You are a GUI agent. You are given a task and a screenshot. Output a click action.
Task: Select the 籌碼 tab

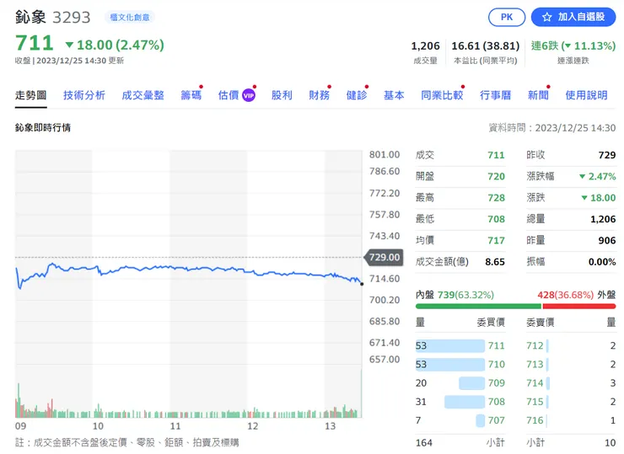(x=191, y=95)
